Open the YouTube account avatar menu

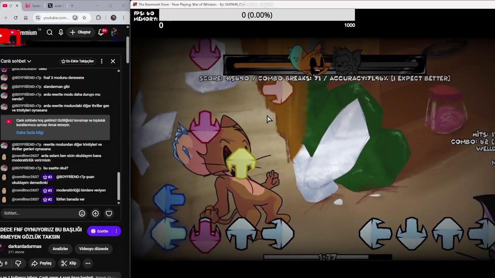115,32
